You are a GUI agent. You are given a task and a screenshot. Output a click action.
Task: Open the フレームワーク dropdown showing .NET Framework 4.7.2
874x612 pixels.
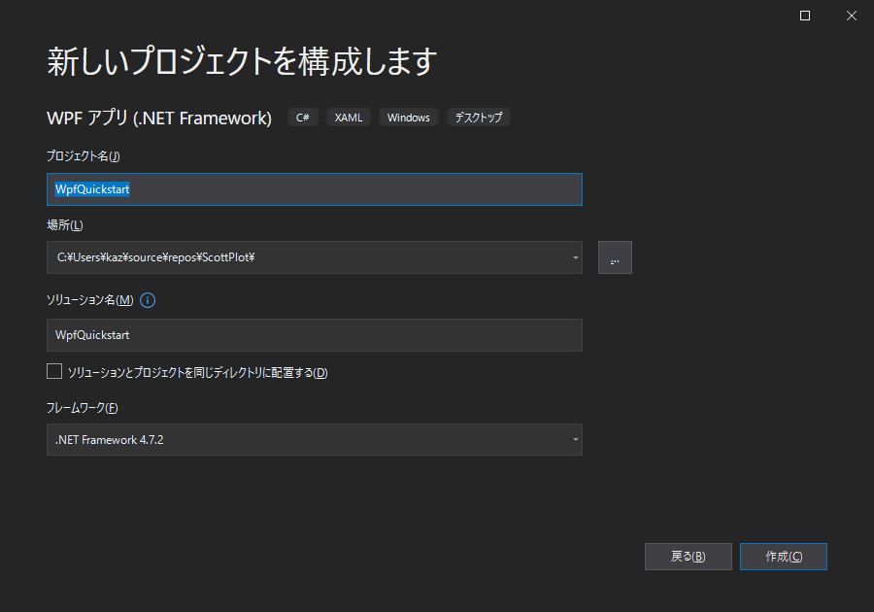click(x=315, y=440)
